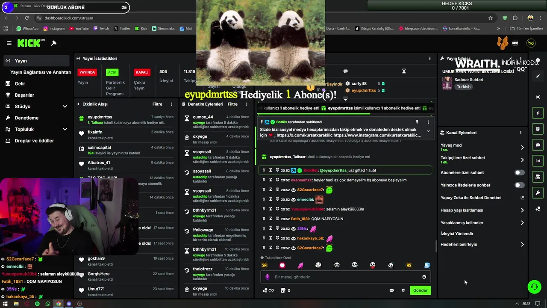
Task: Open Yayın Bağlantısı ve Anahtarı page
Action: click(41, 72)
